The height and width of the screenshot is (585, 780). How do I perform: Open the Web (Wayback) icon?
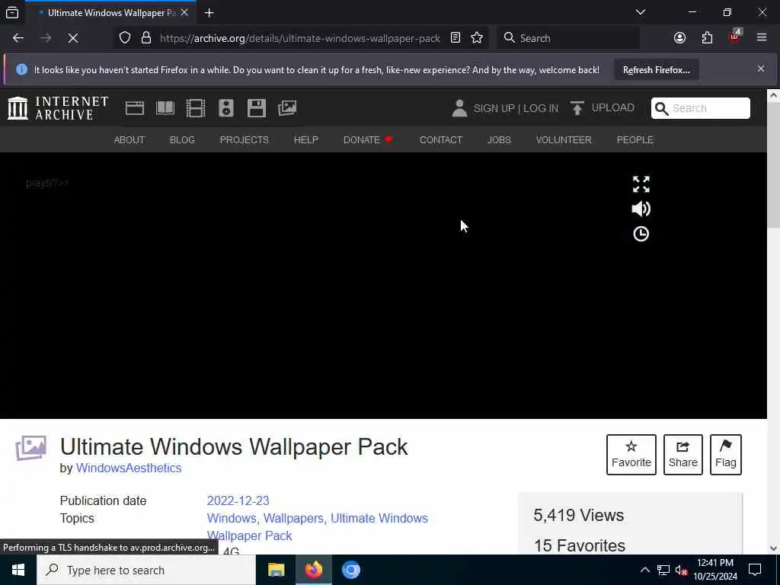click(x=134, y=108)
